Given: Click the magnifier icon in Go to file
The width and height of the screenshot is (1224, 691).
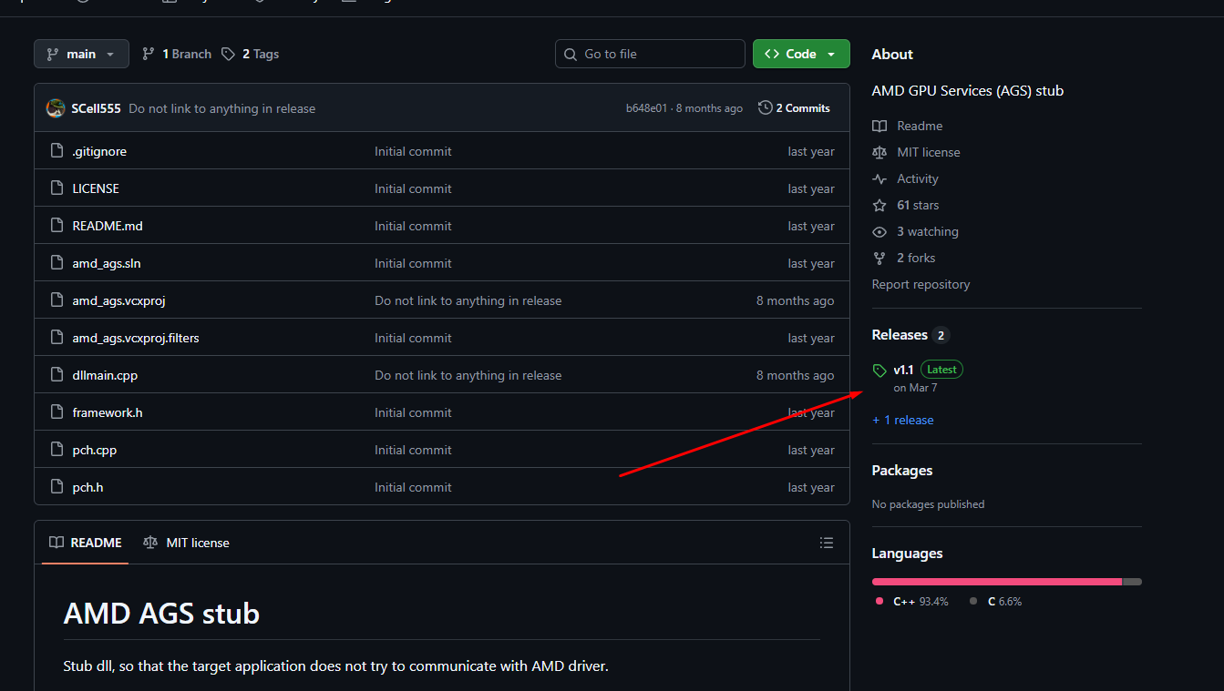Looking at the screenshot, I should [x=571, y=55].
